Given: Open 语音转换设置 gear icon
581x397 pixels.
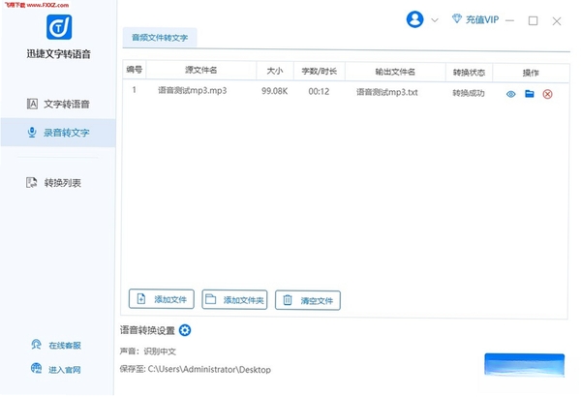Looking at the screenshot, I should coord(185,330).
